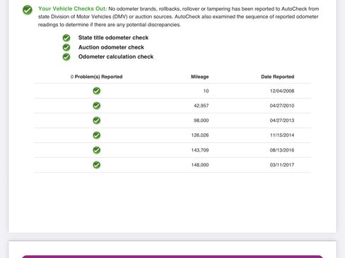345x258 pixels.
Task: Click the green check in the 08/13/2016 row
Action: tap(97, 150)
